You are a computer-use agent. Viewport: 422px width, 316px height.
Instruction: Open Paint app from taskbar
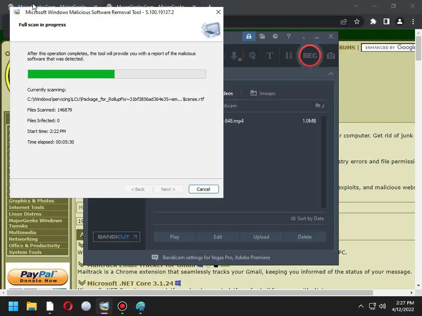point(140,306)
